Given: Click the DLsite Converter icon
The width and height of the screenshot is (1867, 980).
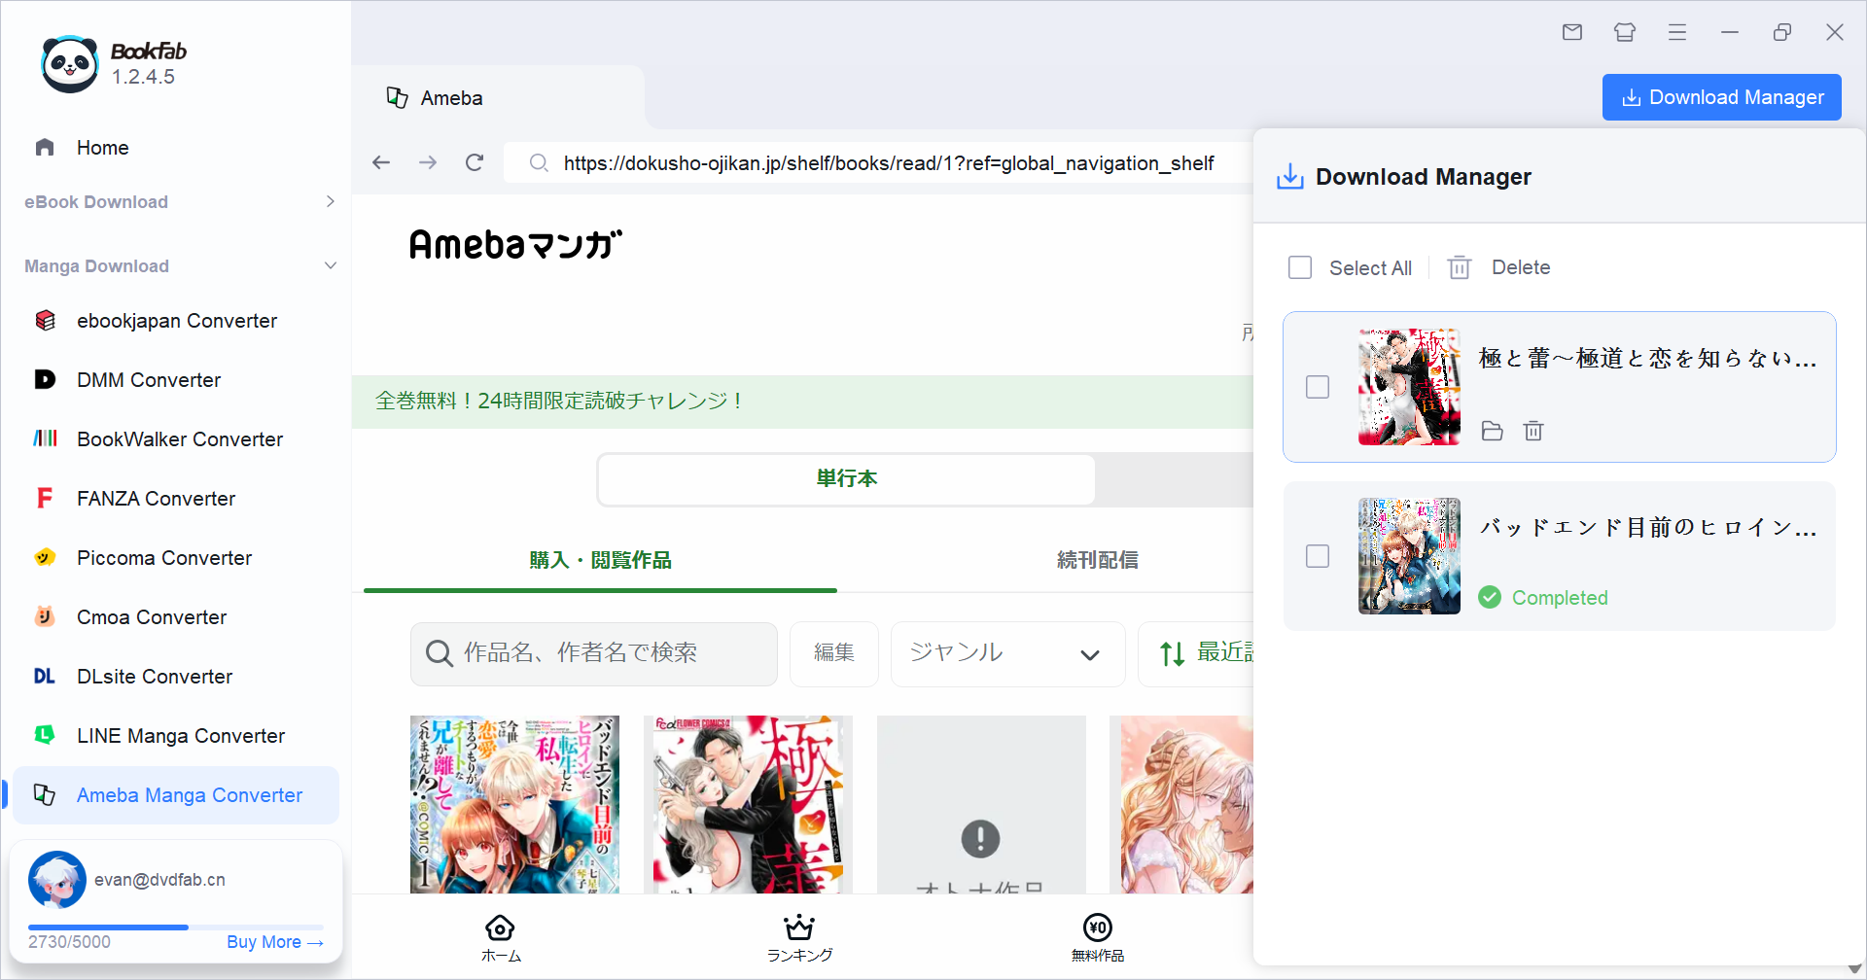Looking at the screenshot, I should click(45, 676).
